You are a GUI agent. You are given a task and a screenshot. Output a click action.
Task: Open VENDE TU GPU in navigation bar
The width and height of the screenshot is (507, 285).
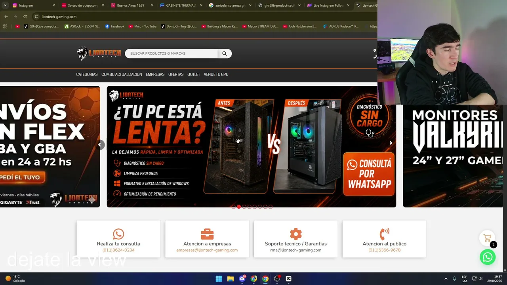pyautogui.click(x=216, y=74)
